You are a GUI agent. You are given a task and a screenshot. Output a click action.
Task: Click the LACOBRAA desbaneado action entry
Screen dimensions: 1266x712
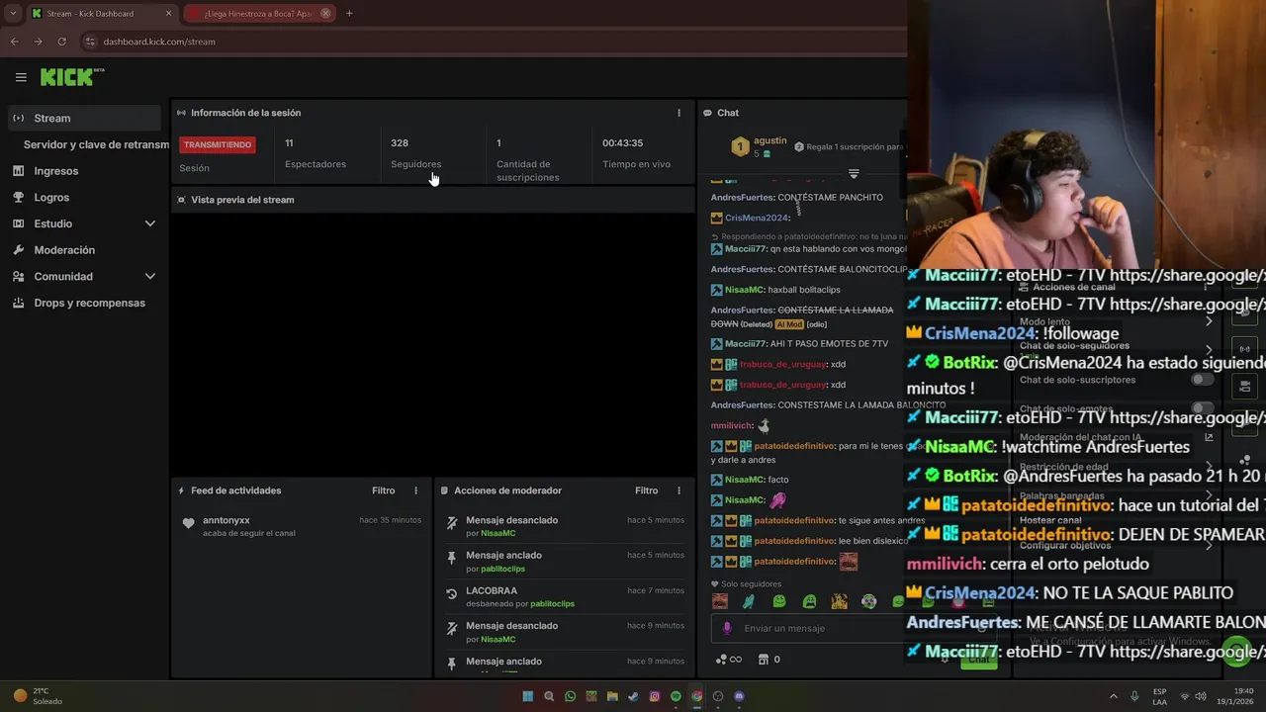[564, 597]
